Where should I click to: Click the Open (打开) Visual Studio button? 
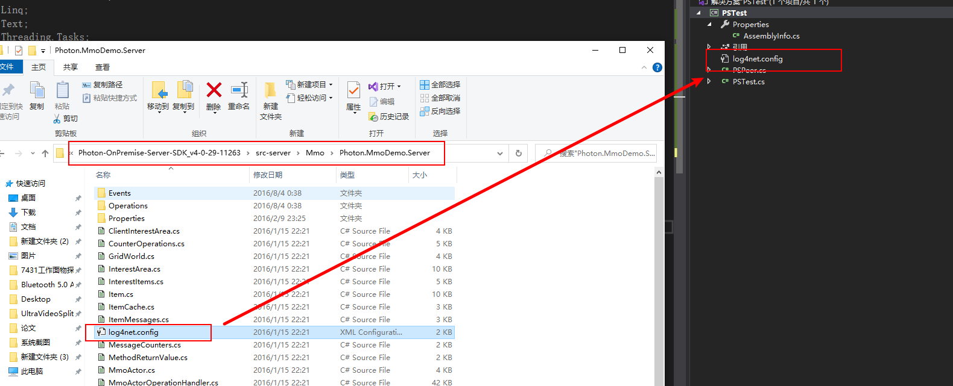(x=384, y=87)
